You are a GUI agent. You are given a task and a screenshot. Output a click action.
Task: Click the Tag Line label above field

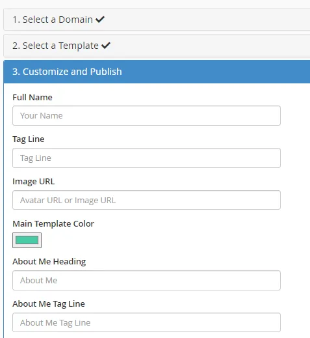(29, 139)
